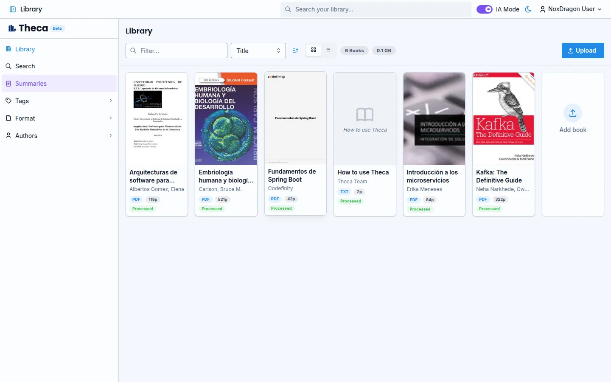Click the sidebar Search magnifier icon

pos(8,66)
